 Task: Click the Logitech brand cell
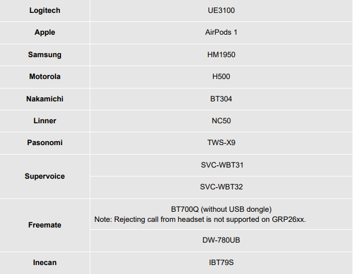[45, 11]
